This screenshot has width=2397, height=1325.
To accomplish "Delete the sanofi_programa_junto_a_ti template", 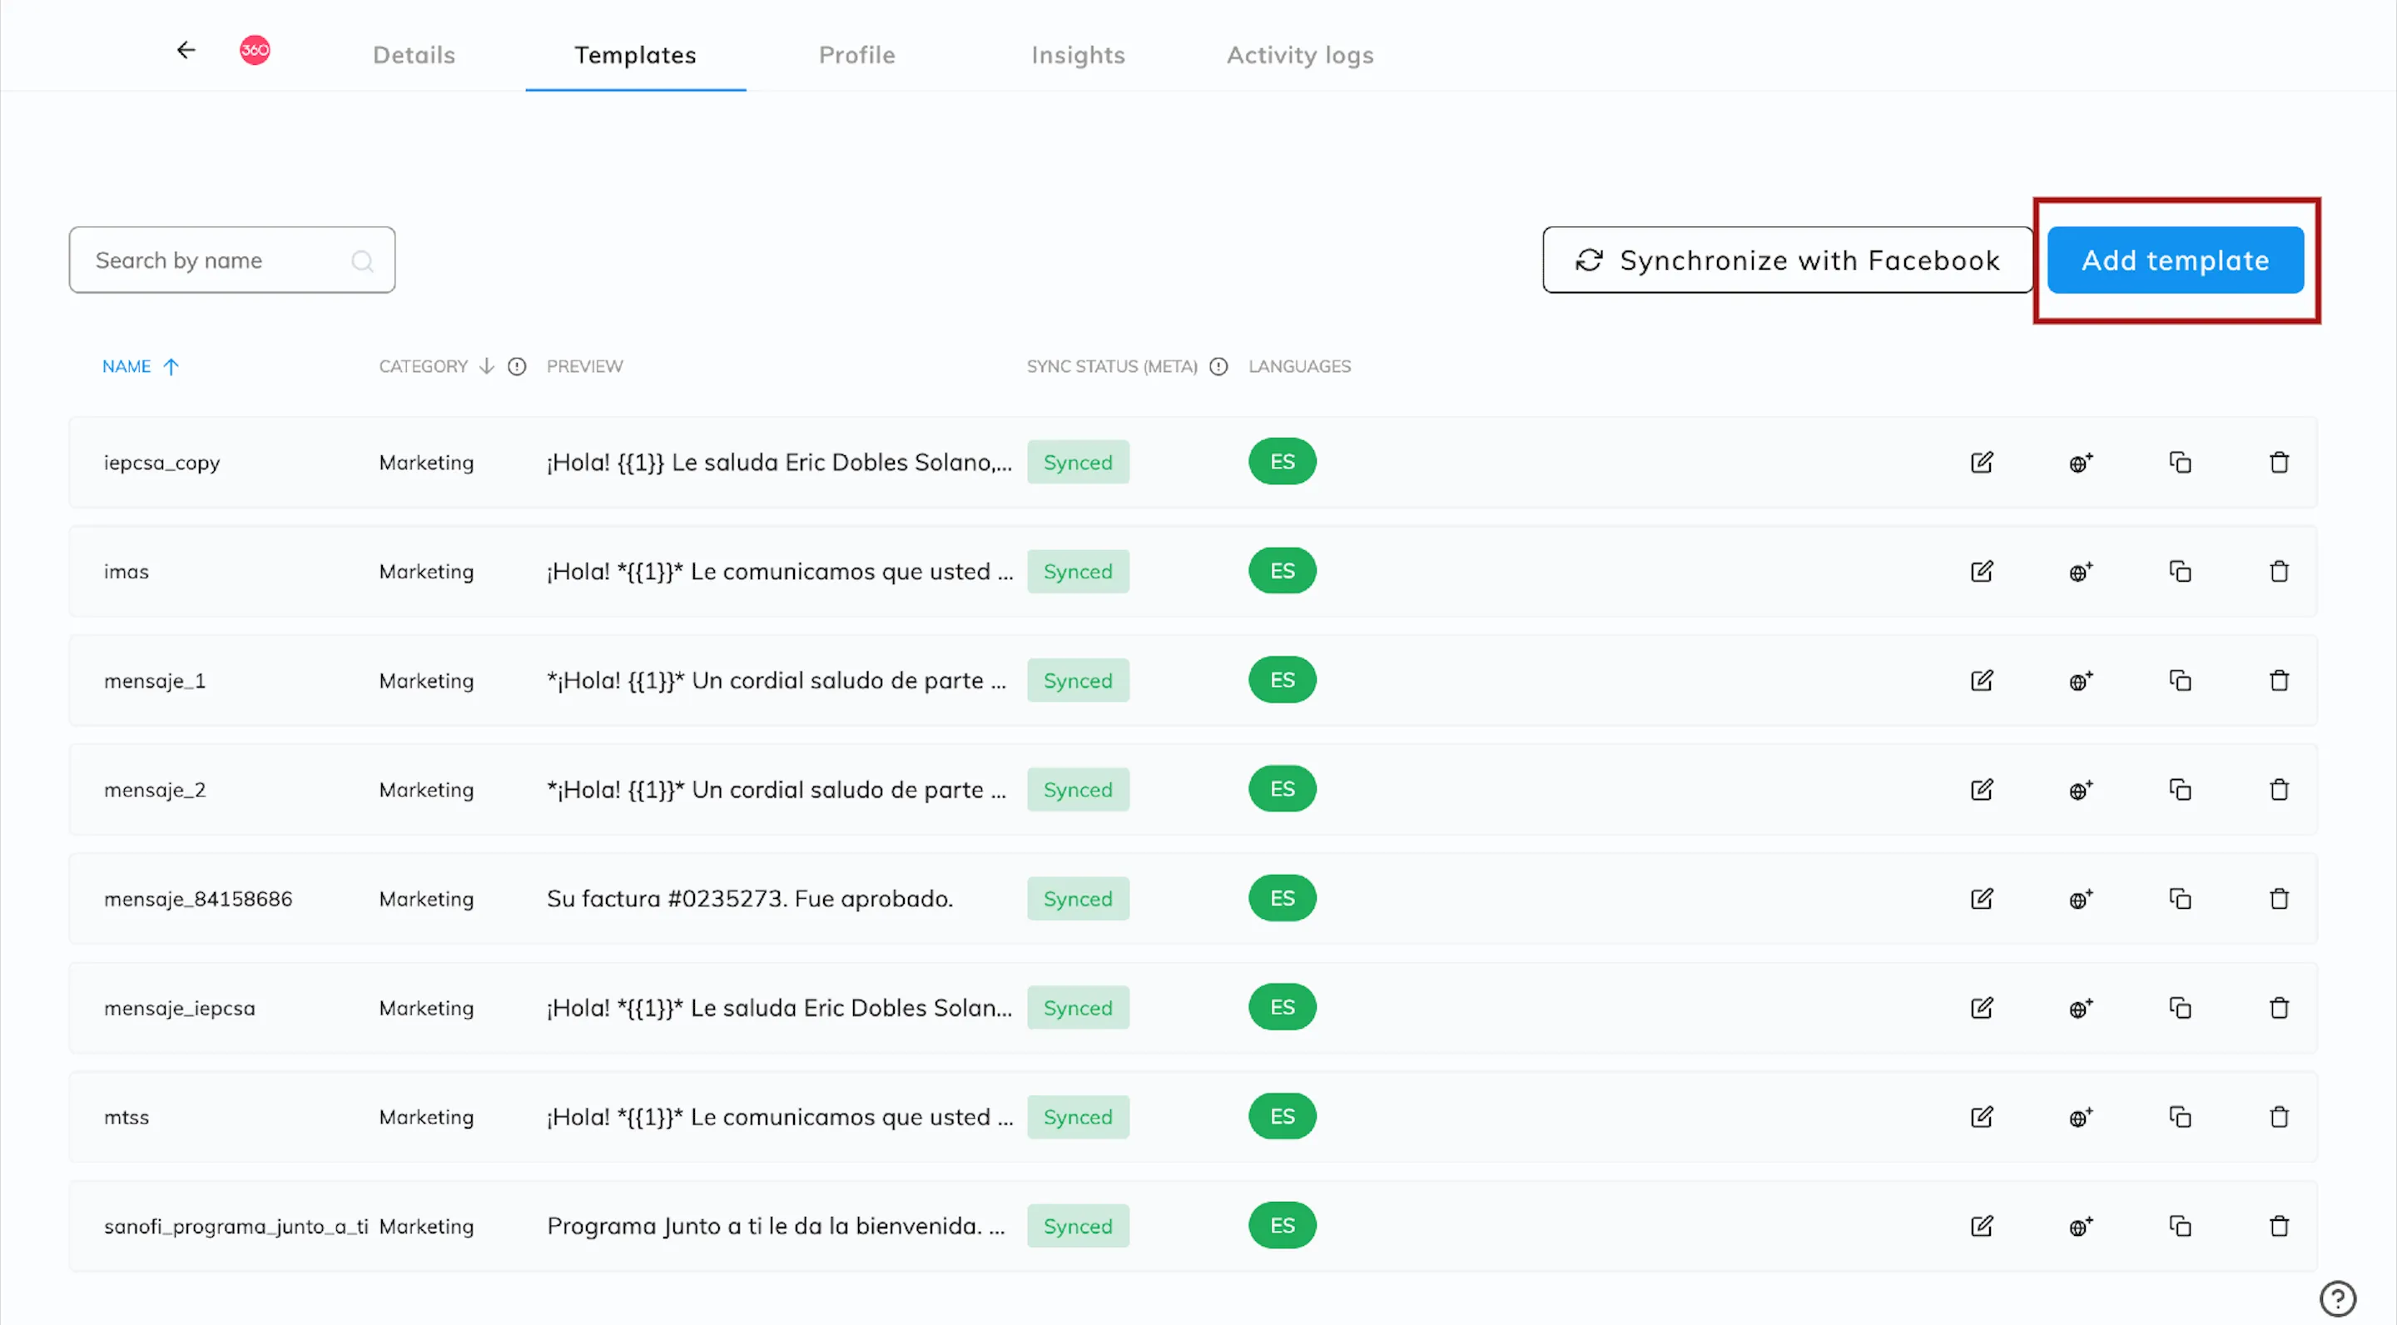I will click(x=2279, y=1226).
